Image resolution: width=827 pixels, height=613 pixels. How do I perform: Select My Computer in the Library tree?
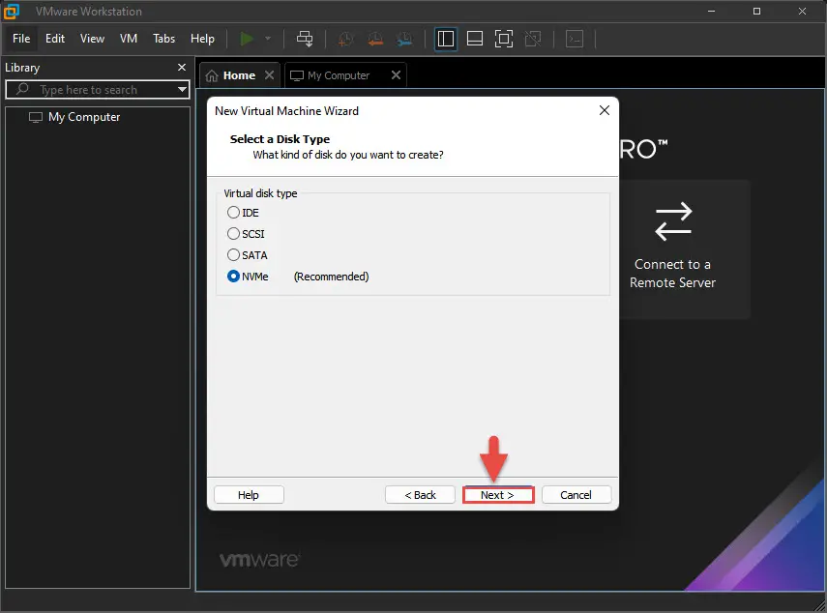(x=84, y=117)
